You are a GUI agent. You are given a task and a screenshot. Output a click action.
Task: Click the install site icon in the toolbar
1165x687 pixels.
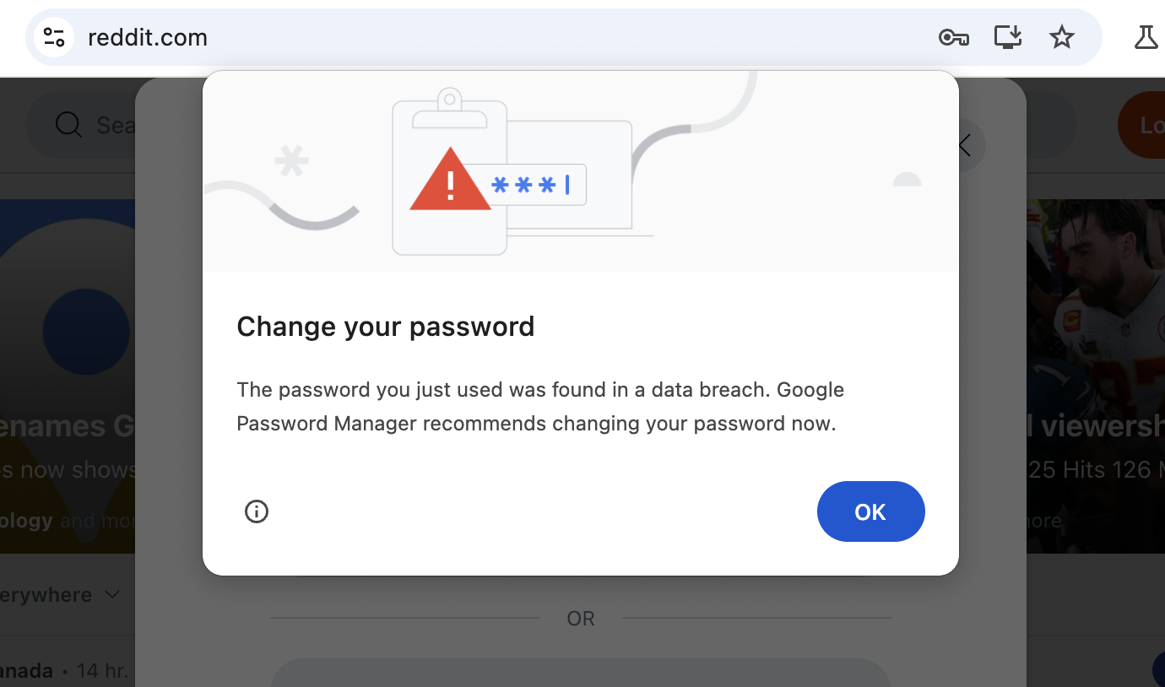tap(1007, 37)
